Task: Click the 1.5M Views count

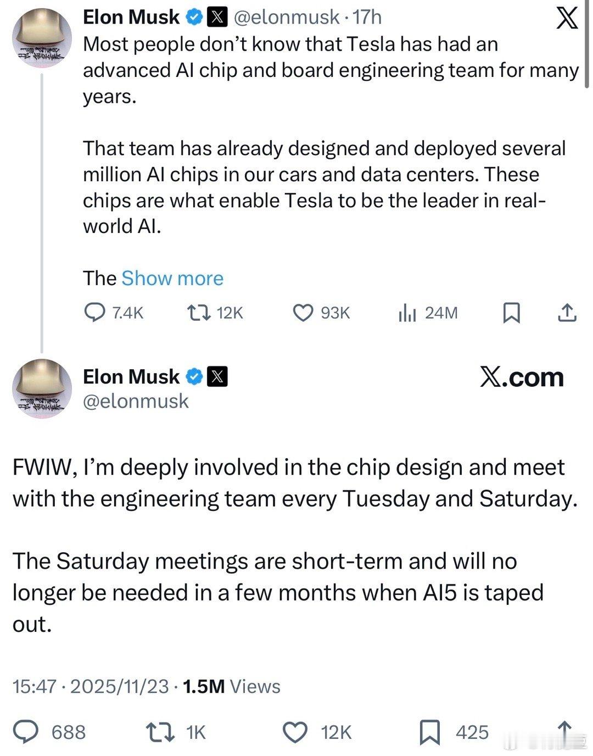Action: (231, 686)
